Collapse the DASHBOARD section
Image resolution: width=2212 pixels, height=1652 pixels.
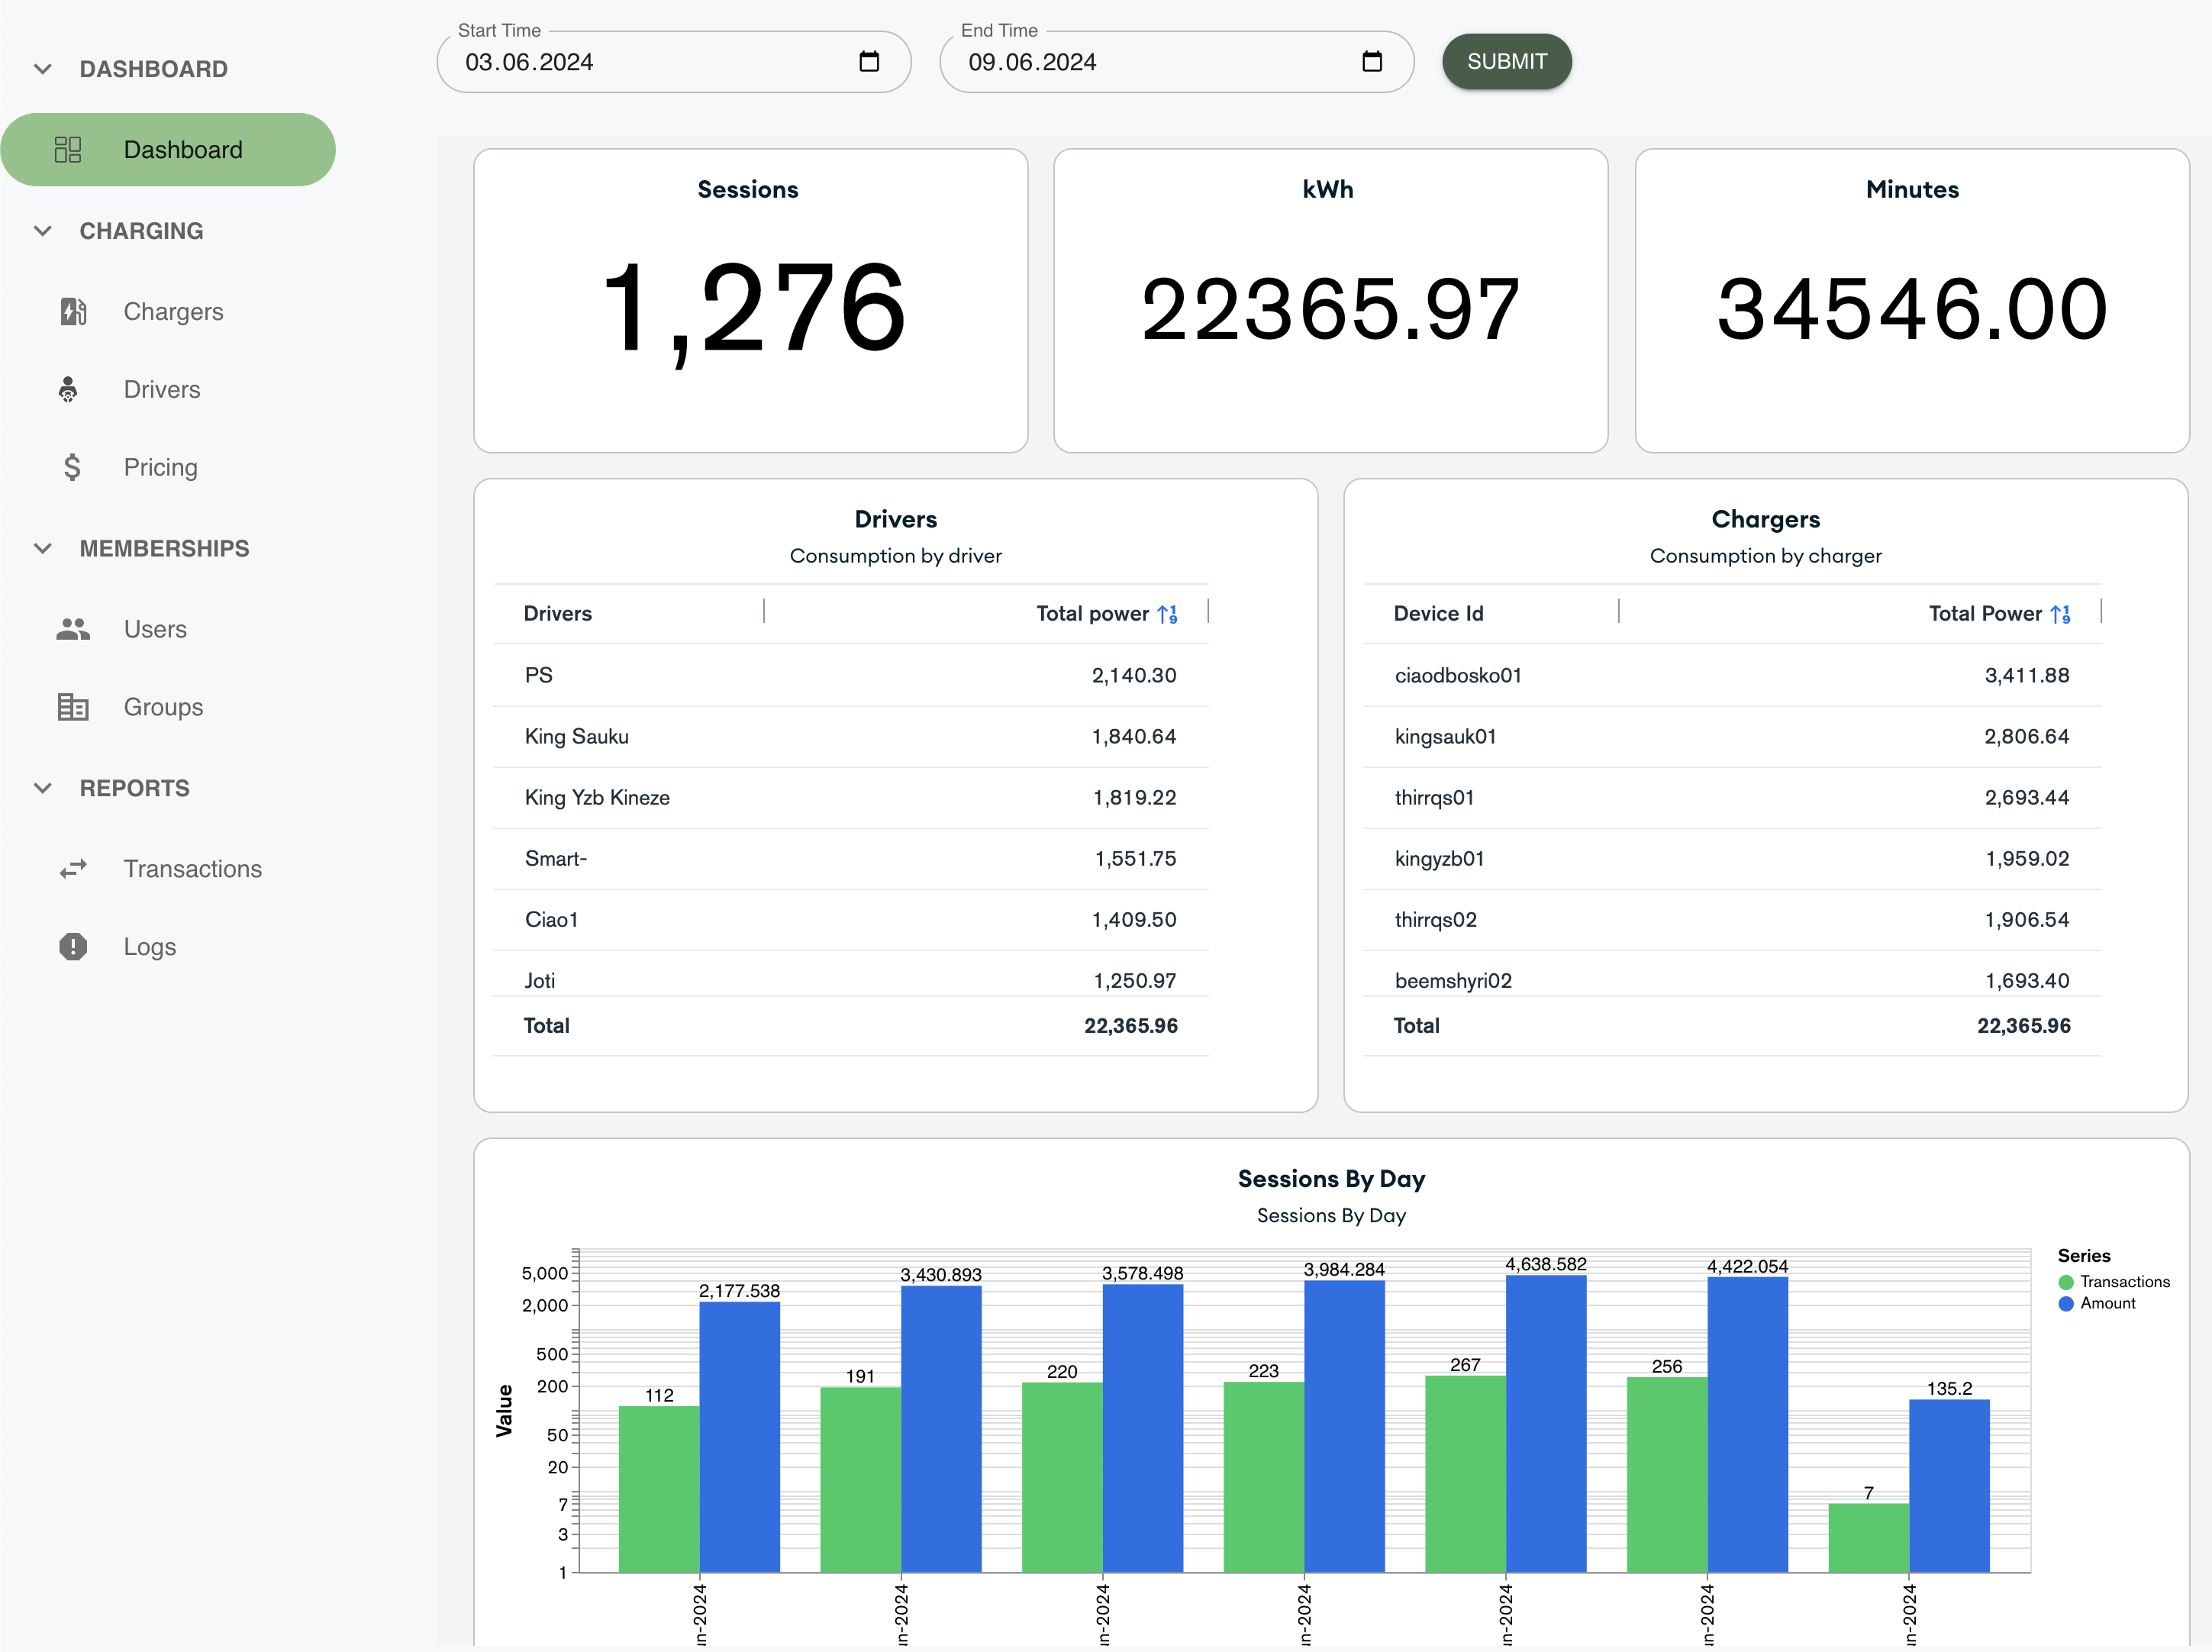point(42,68)
